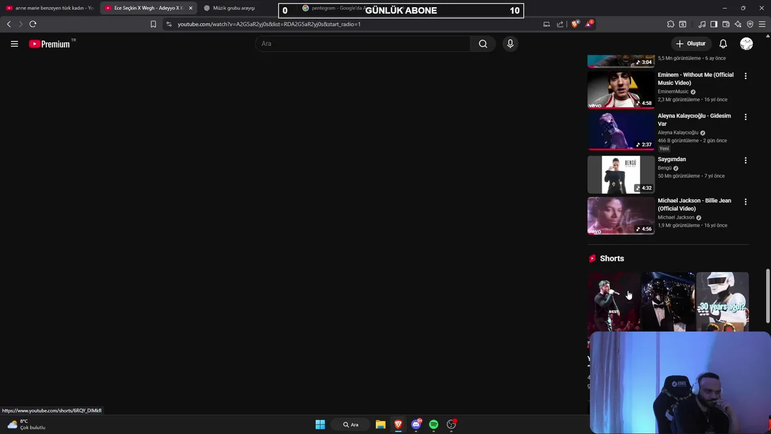Open options for Michael Jackson Billie Jean
Screen dimensions: 771x434
pos(746,201)
